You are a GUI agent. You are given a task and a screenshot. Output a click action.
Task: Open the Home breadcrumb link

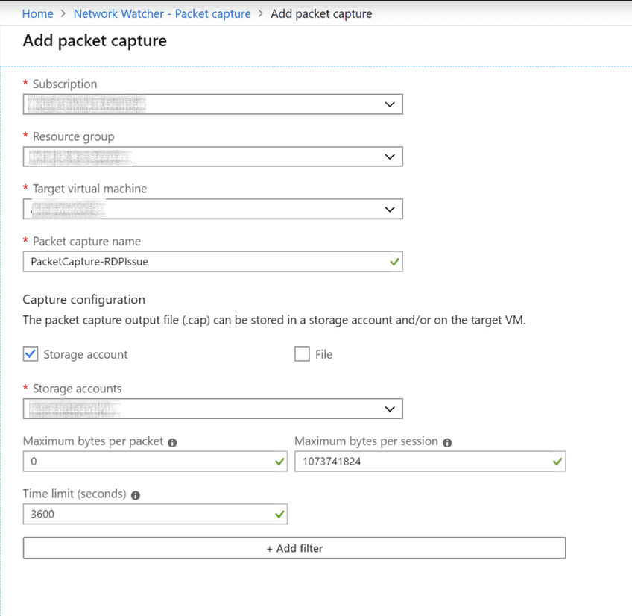click(37, 13)
